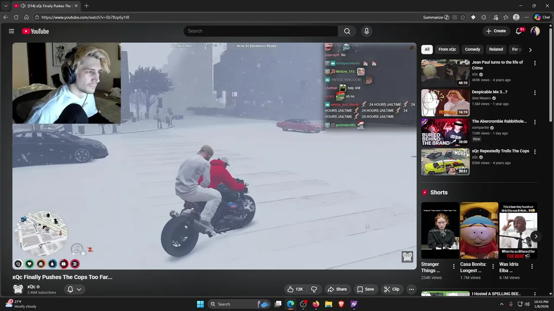Open the YouTube account avatar menu
The width and height of the screenshot is (554, 311).
535,31
